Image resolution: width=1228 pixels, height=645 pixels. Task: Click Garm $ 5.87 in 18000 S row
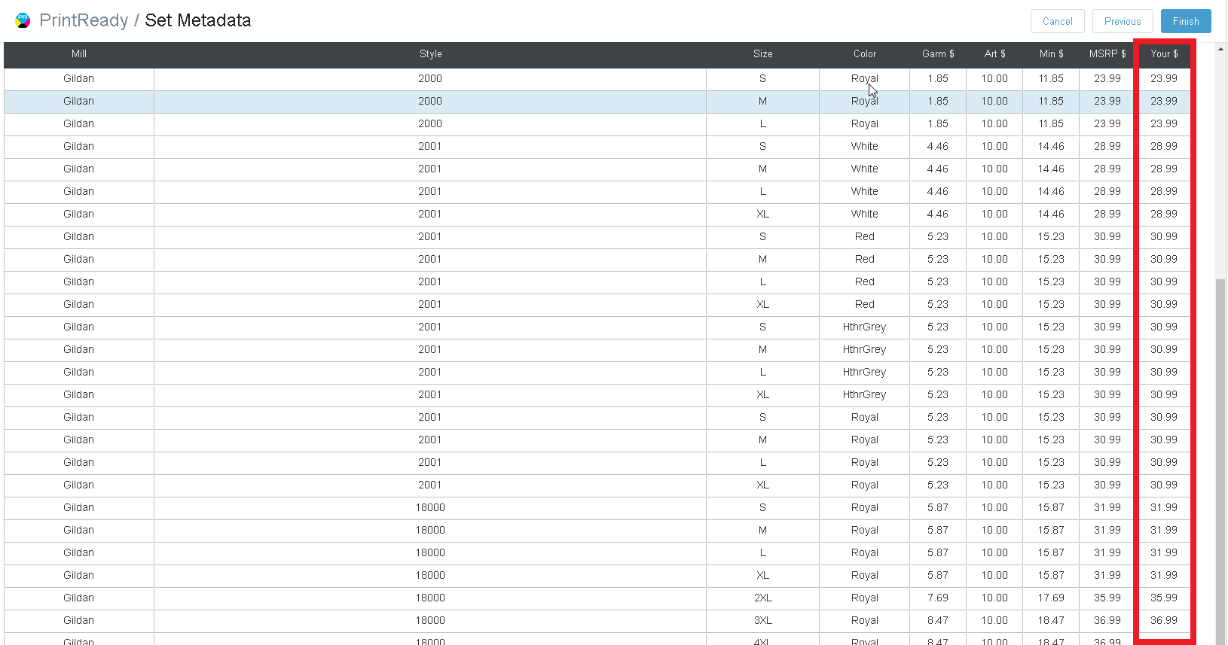(x=938, y=507)
